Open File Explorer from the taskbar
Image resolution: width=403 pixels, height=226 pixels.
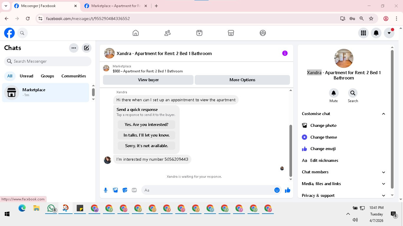37,208
